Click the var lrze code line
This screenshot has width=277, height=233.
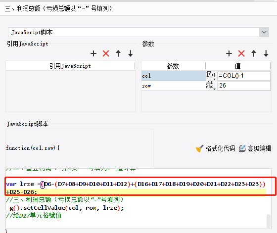[x=136, y=184]
